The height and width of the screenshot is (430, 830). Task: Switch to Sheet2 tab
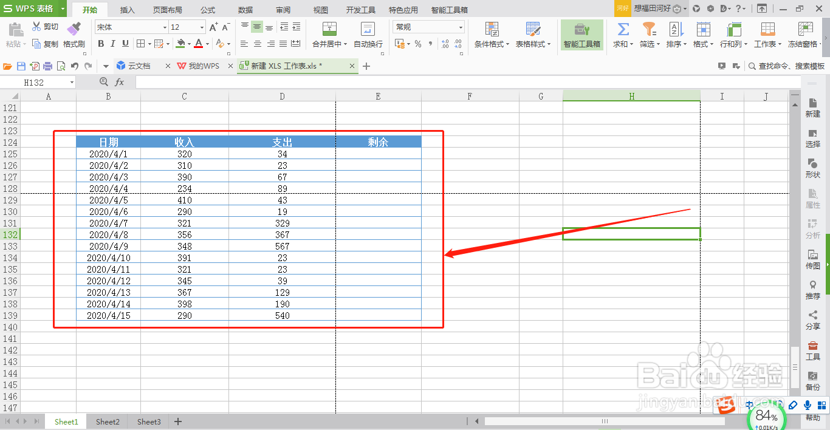click(108, 421)
